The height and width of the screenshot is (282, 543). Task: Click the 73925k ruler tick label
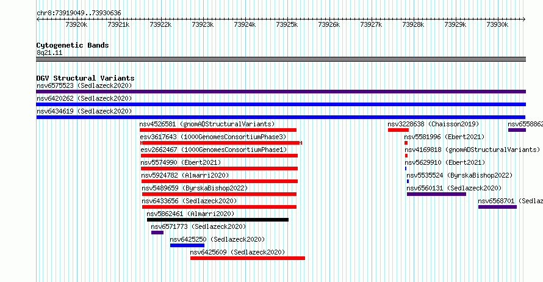pyautogui.click(x=287, y=24)
